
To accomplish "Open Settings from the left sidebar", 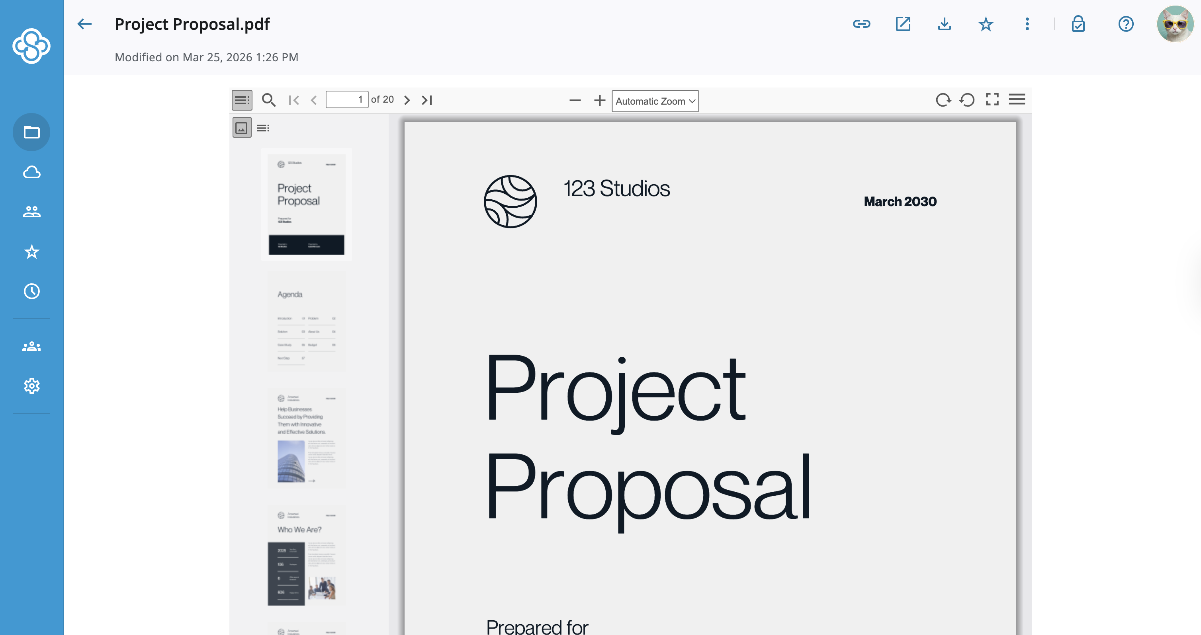I will tap(31, 385).
